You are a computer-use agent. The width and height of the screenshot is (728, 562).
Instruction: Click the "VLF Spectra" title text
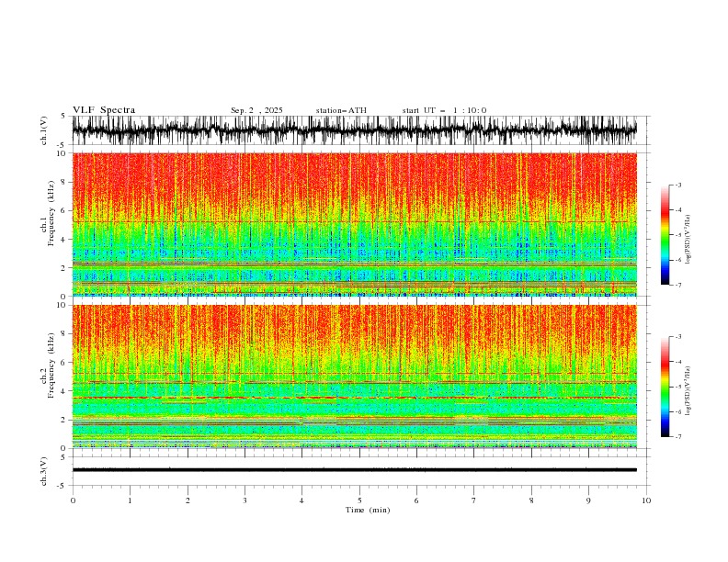(104, 110)
